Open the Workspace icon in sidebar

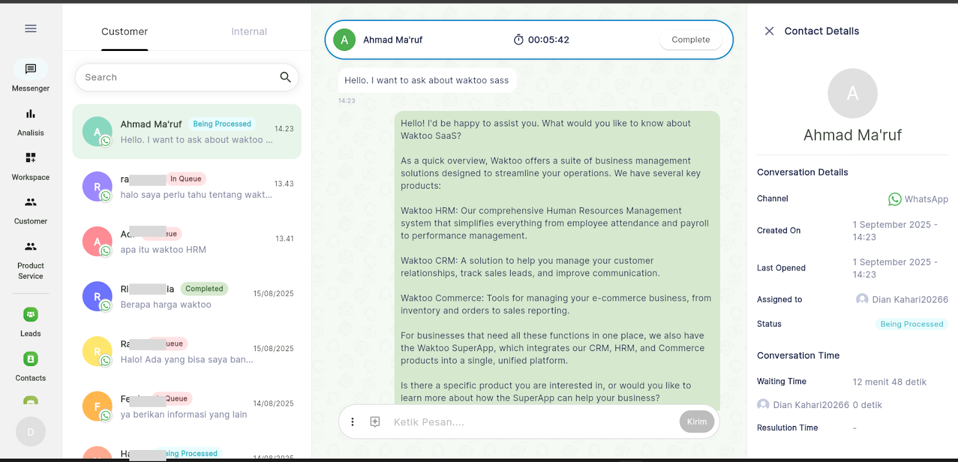tap(31, 158)
